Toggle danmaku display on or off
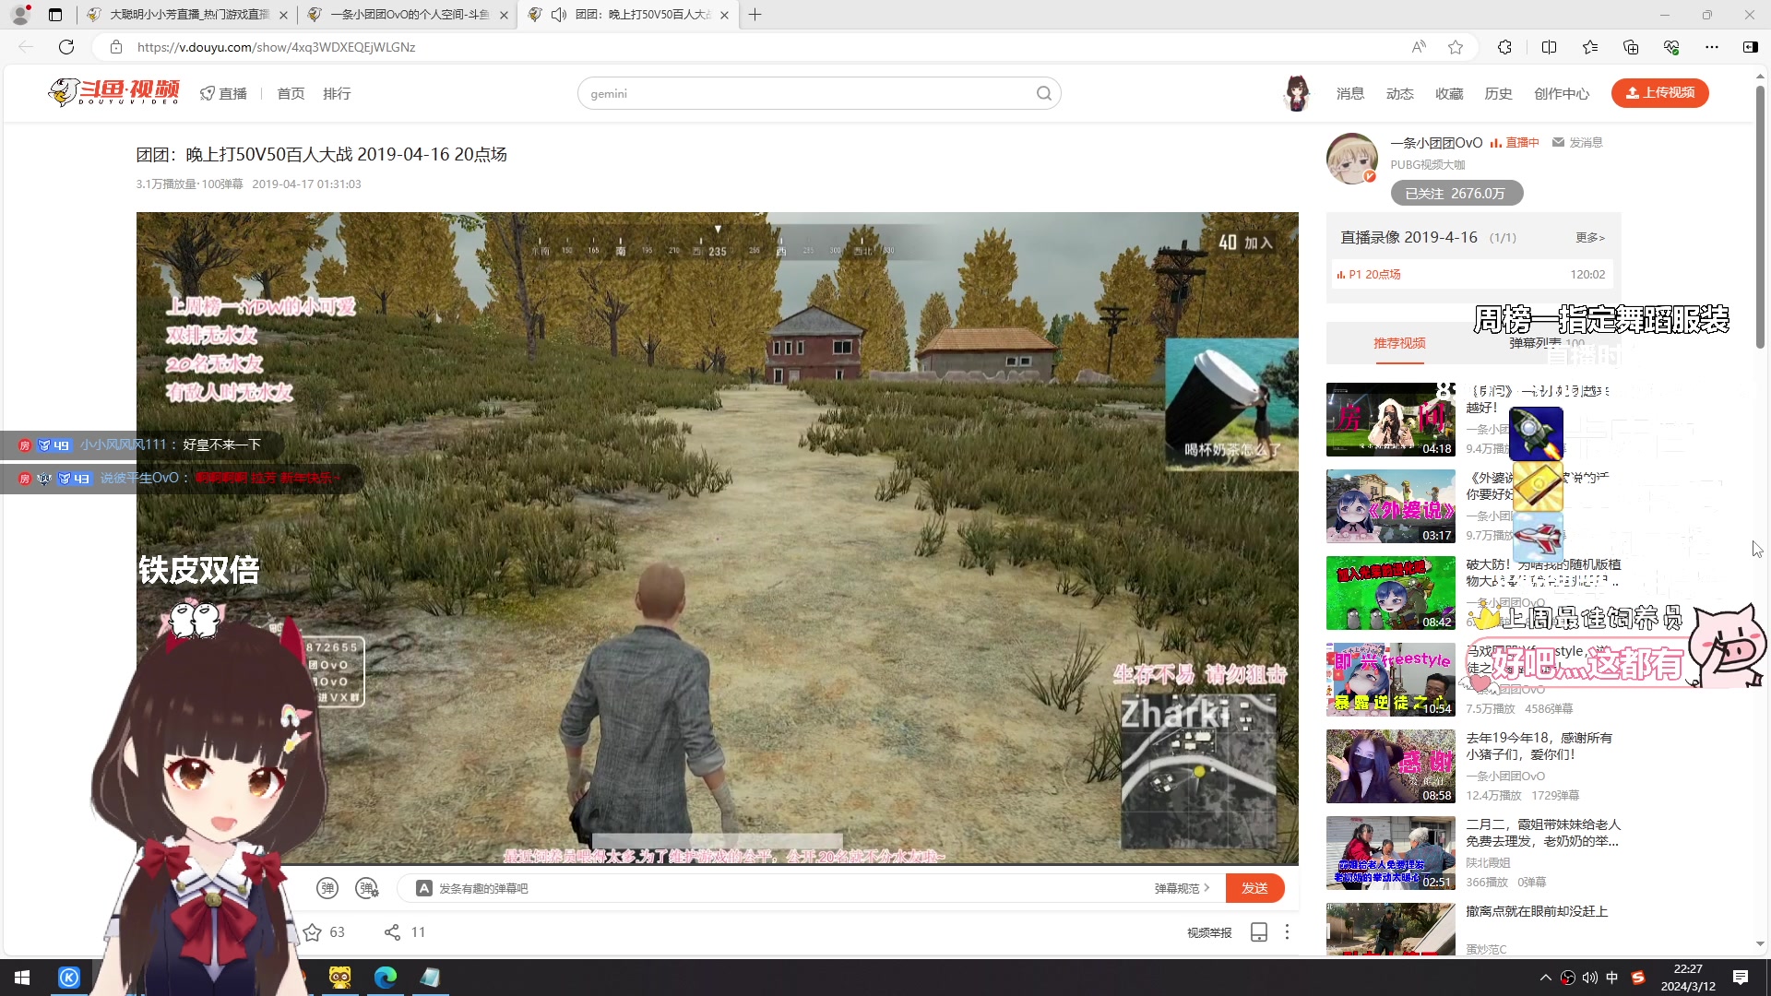 click(x=327, y=888)
